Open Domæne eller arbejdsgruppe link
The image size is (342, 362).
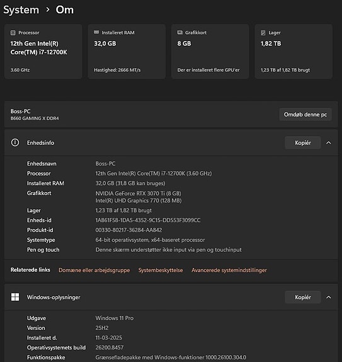point(94,270)
